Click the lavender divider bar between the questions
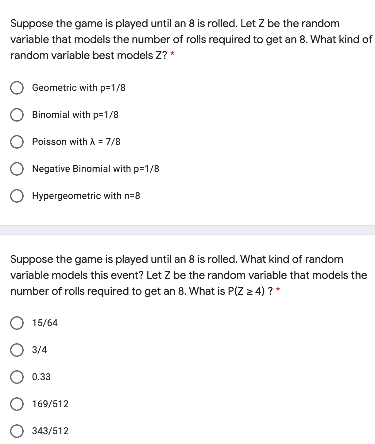 click(187, 230)
